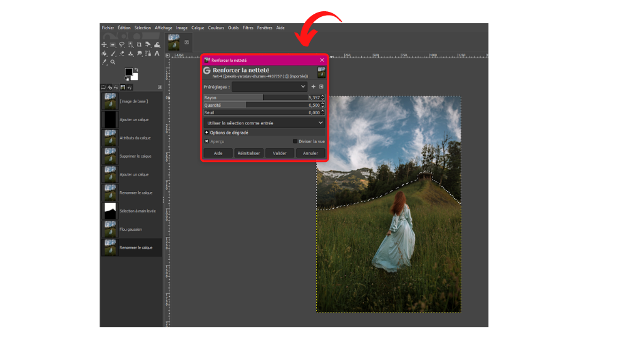This screenshot has height=350, width=626.
Task: Select the Smudge tool
Action: point(140,53)
